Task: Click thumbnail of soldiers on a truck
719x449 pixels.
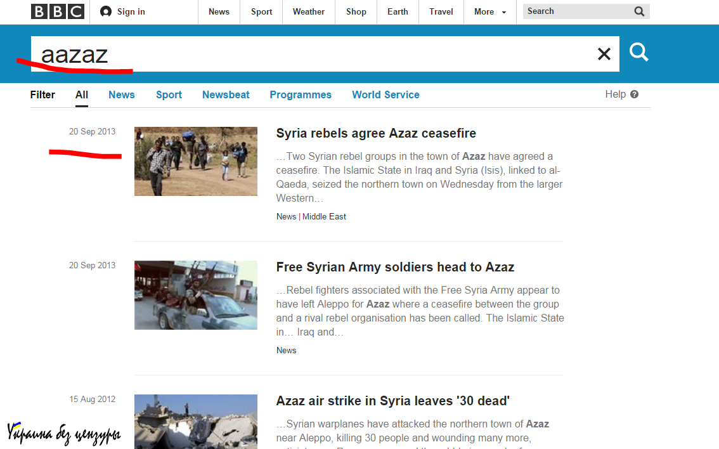Action: [196, 295]
